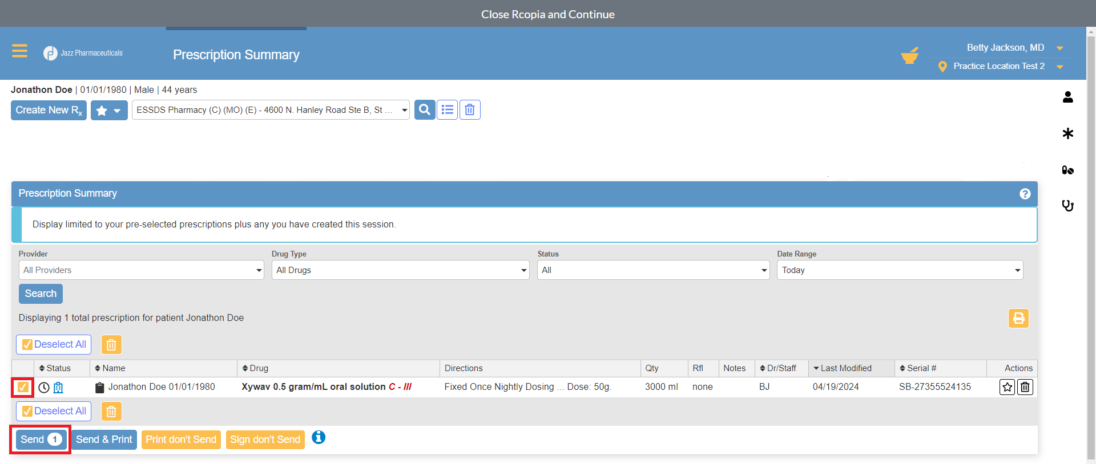The height and width of the screenshot is (464, 1096).
Task: Open the mortar and pestle pharmacy icon
Action: [910, 55]
